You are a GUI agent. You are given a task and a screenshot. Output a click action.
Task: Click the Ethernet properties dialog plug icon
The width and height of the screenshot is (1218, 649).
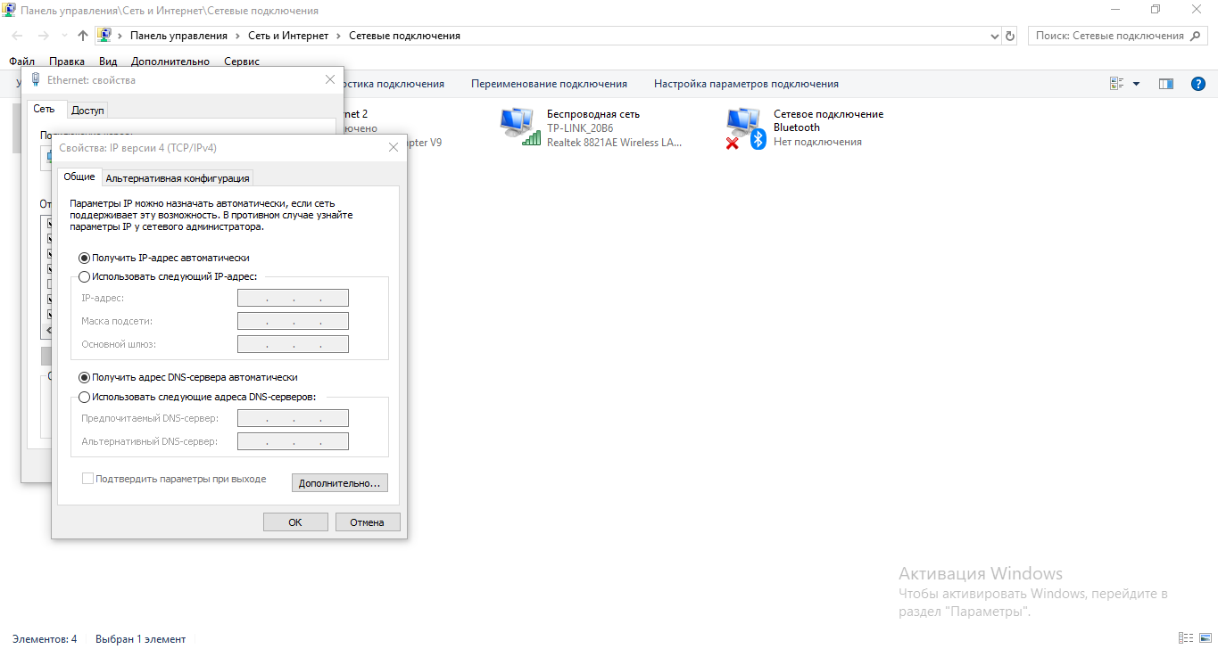coord(36,79)
